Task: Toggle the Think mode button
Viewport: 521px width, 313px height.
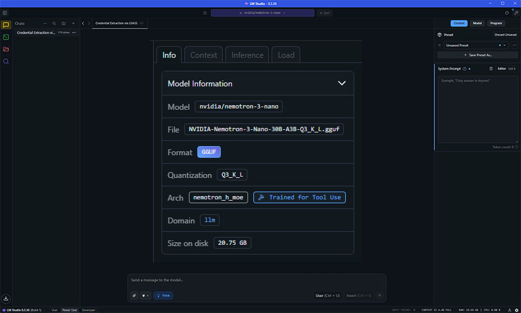Action: pyautogui.click(x=163, y=295)
